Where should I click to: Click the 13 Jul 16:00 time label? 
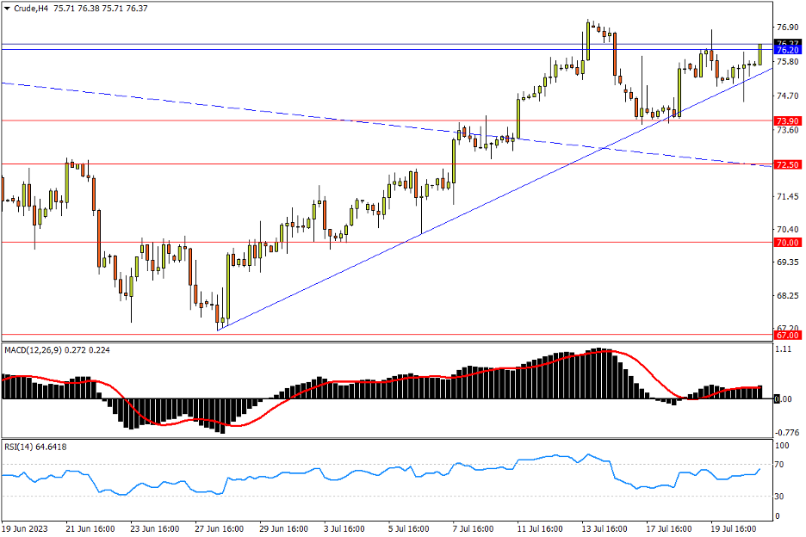tap(602, 528)
